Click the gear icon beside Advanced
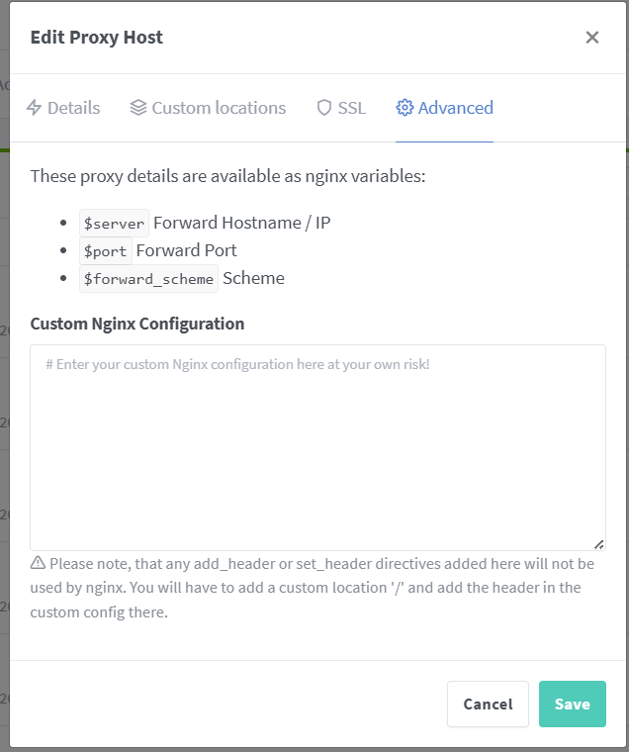The height and width of the screenshot is (752, 629). [404, 108]
